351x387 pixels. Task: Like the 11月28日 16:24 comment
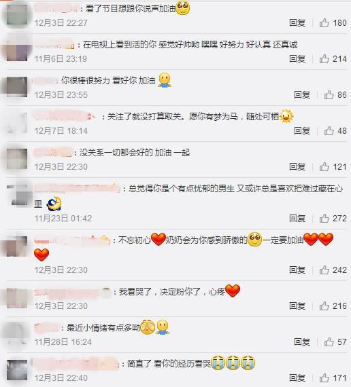coord(329,342)
